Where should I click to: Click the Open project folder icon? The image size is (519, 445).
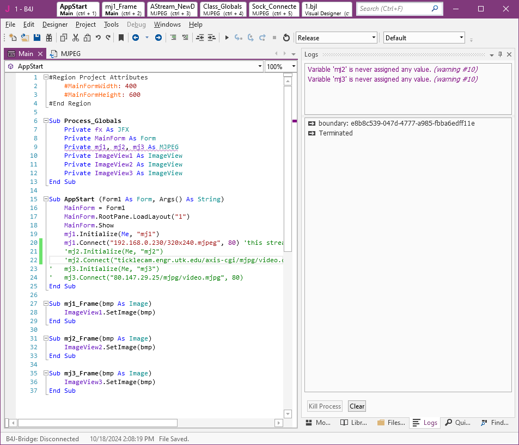[x=25, y=38]
